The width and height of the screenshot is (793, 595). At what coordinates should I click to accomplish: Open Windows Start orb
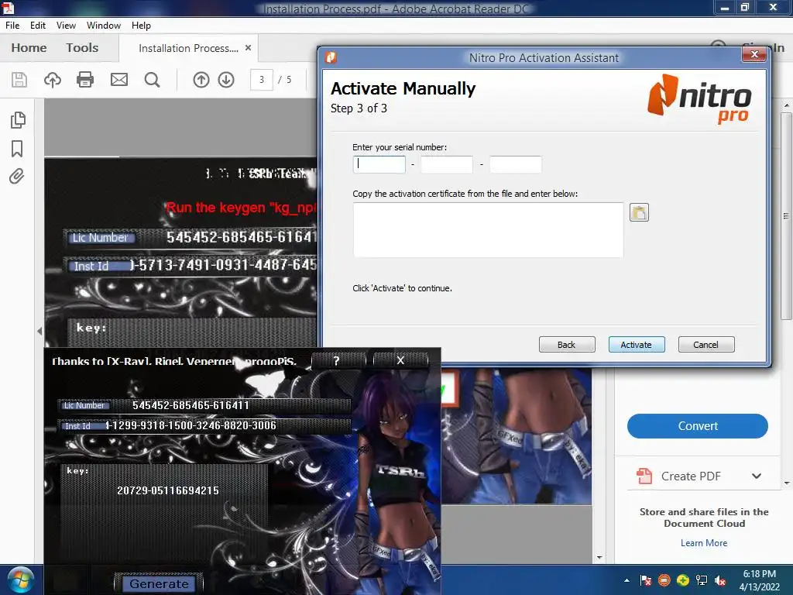tap(20, 580)
